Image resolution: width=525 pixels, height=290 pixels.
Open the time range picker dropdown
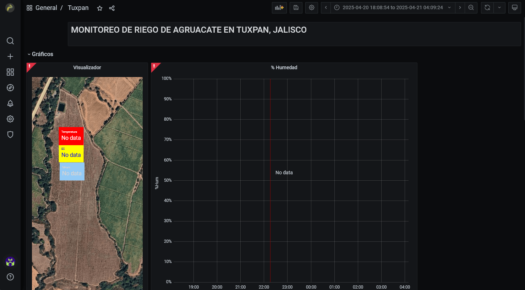[x=393, y=7]
